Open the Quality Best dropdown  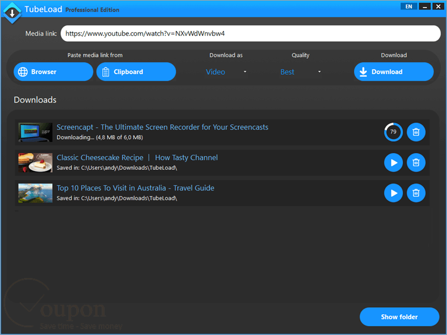pyautogui.click(x=300, y=72)
